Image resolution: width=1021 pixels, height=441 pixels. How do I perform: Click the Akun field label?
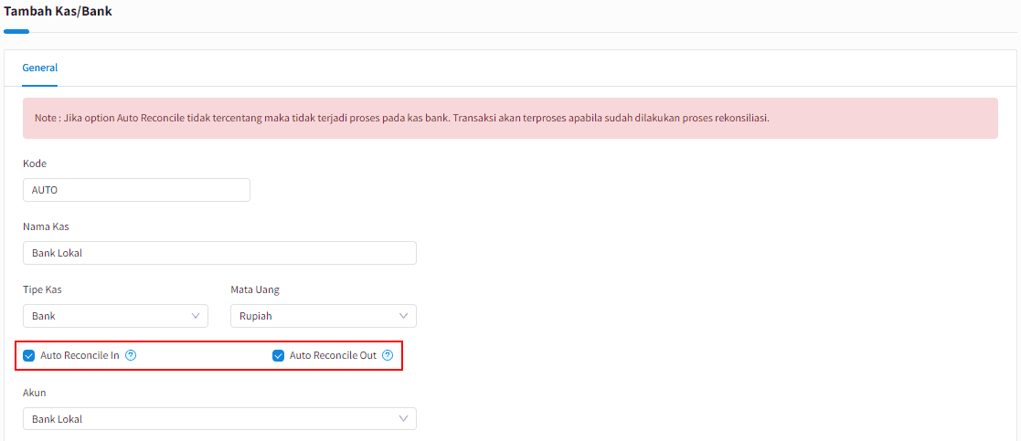(x=35, y=393)
